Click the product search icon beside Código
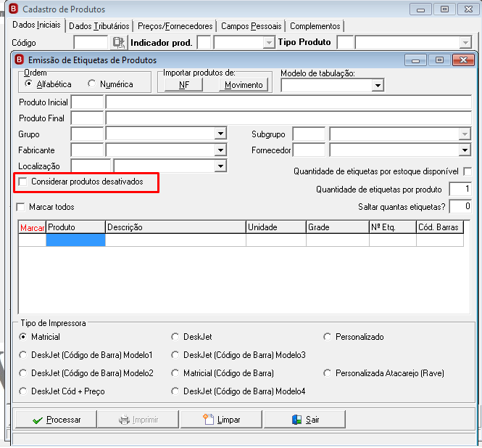Screen dimensions: 482x448 tap(118, 43)
